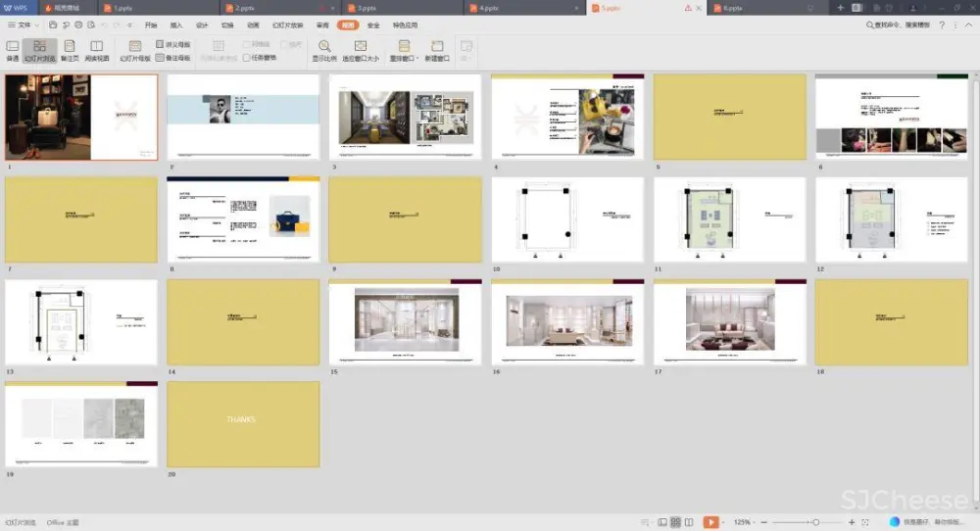Toggle slide sorter view in status bar
Screen dimensions: 980x531
click(675, 522)
